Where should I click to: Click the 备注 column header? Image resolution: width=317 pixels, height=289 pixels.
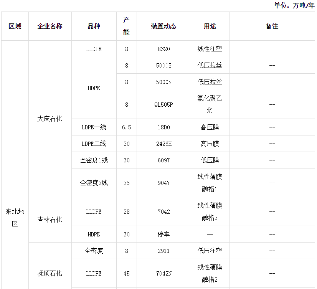coord(272,26)
